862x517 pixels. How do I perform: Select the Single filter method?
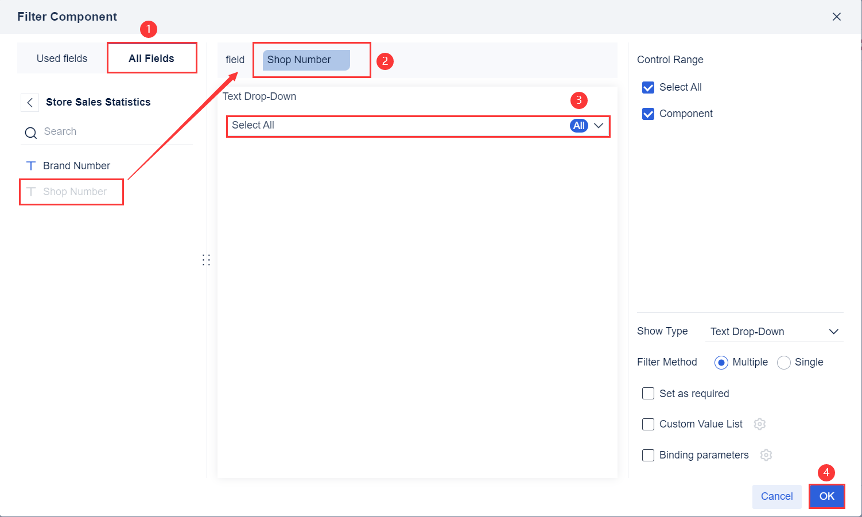click(784, 362)
